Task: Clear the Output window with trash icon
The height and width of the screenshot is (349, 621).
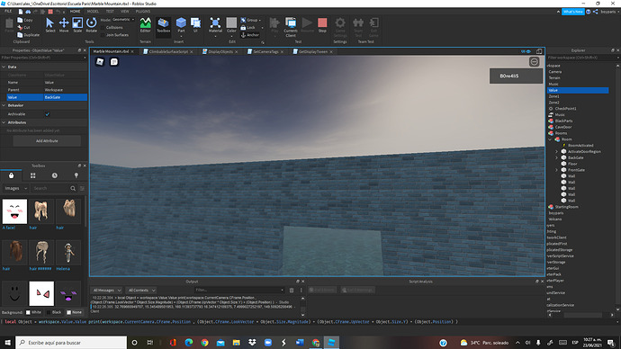Action: click(292, 290)
